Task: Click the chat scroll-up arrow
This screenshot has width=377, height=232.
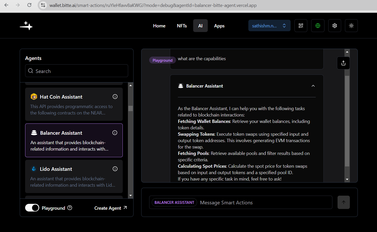Action: [x=347, y=52]
